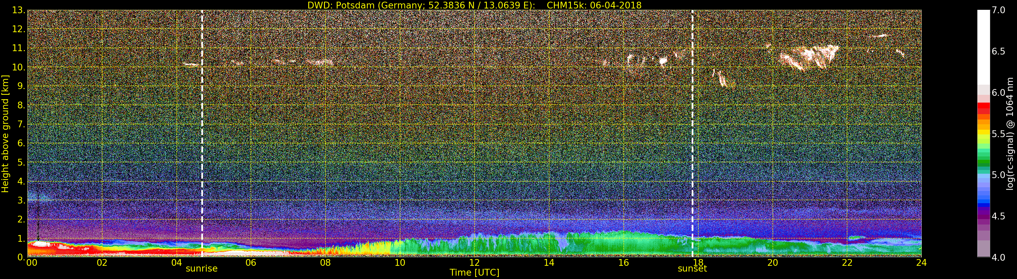Click the white dashed sunrise marker line
This screenshot has height=279, width=1017.
pyautogui.click(x=202, y=133)
